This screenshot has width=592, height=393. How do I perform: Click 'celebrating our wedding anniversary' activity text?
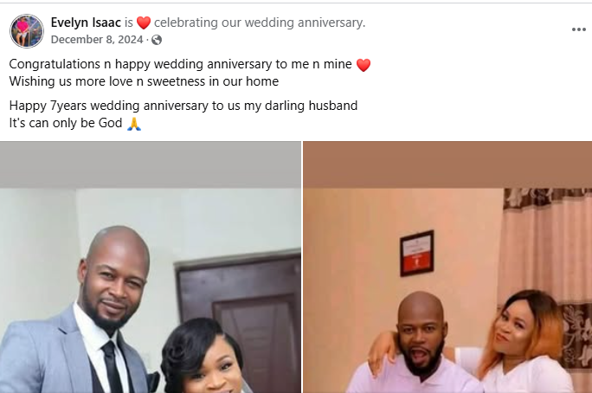click(260, 23)
